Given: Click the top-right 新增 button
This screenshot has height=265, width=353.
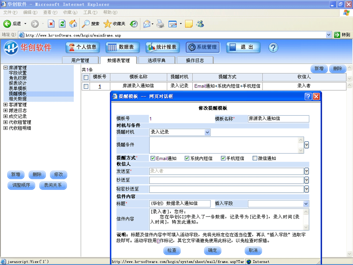Looking at the screenshot, I should (319, 68).
